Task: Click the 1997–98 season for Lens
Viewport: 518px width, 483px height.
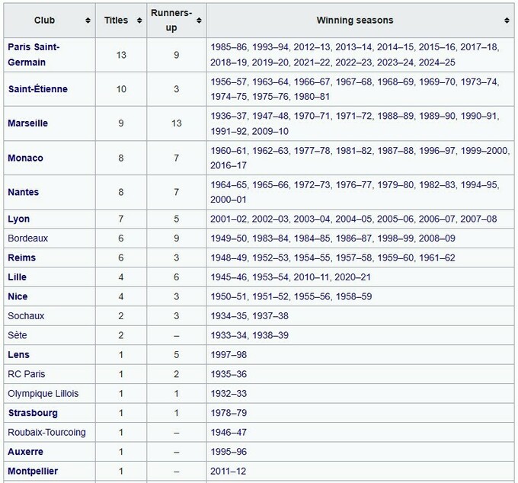Action: coord(229,355)
